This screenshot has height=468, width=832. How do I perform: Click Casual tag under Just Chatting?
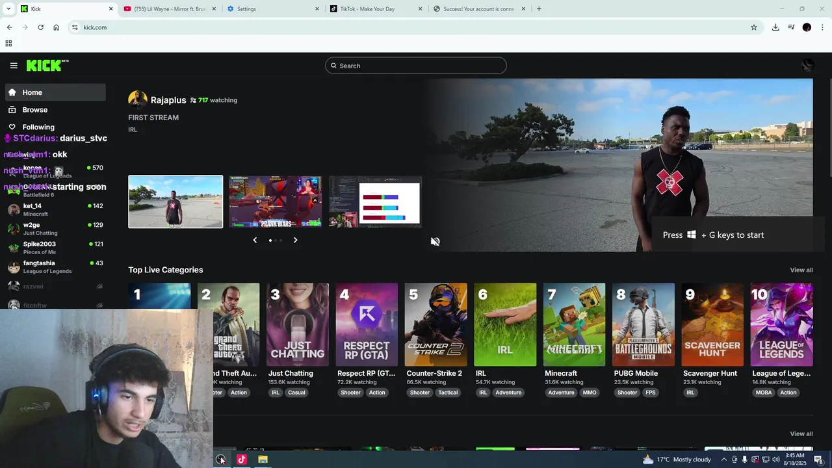coord(296,393)
